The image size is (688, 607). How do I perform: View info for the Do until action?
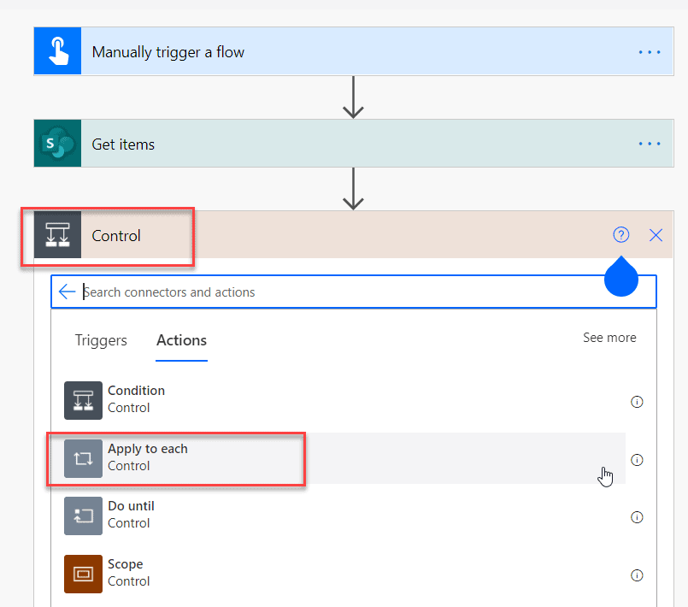coord(637,517)
